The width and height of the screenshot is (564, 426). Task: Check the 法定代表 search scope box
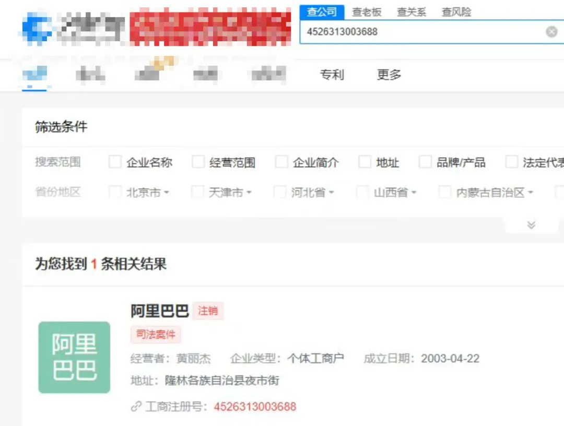click(x=511, y=162)
